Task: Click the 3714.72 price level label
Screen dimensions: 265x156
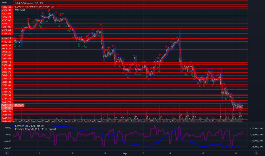Action: tap(7, 99)
